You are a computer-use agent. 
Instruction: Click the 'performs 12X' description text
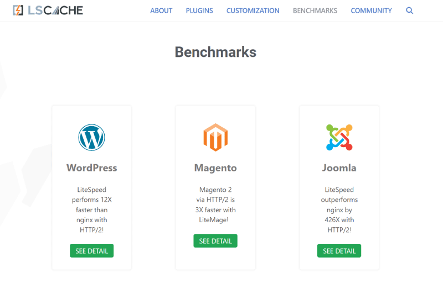pos(92,200)
